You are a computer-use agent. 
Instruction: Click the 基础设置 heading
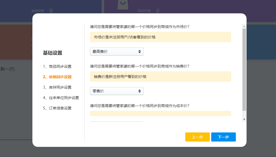pos(52,53)
